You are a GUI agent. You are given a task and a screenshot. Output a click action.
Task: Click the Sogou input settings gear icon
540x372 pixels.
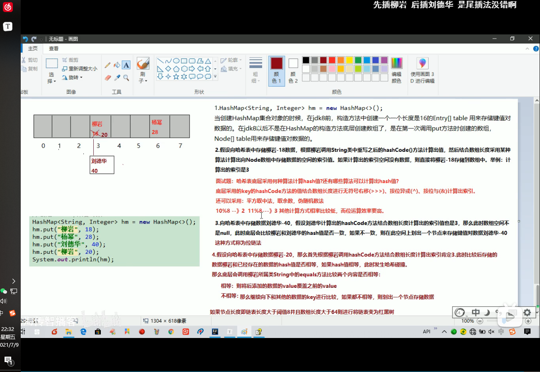pos(527,313)
